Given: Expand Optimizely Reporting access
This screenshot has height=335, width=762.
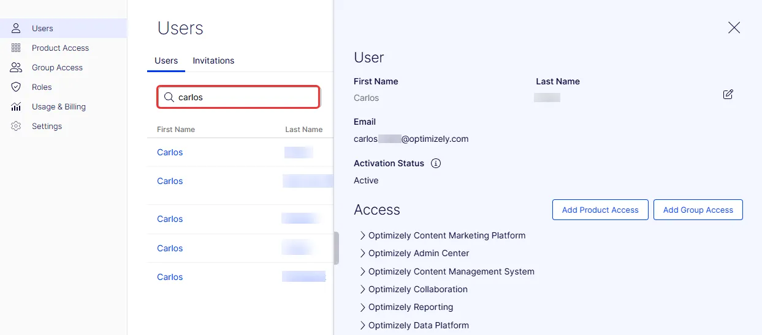Looking at the screenshot, I should (363, 307).
